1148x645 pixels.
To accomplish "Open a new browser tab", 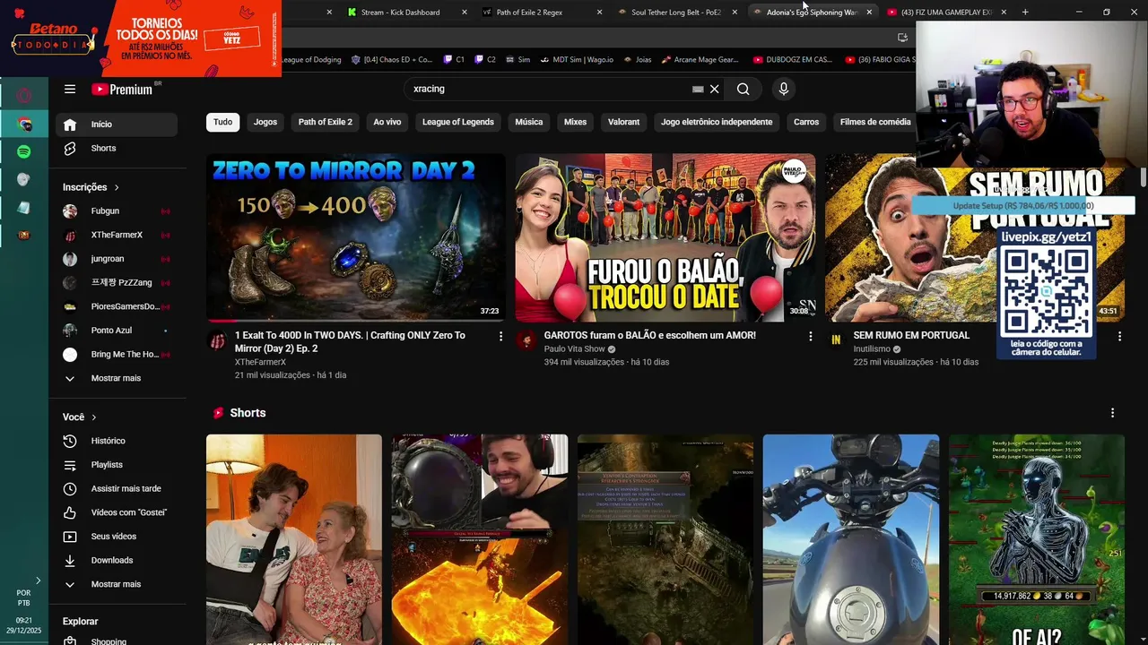I will 1025,12.
